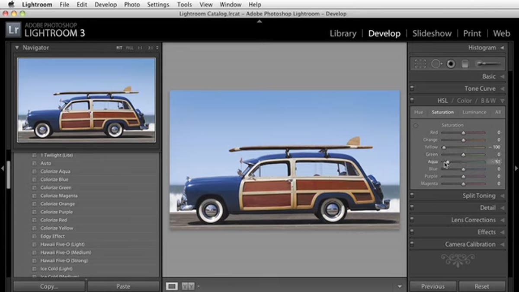519x292 pixels.
Task: Click preset icon beside Hawaii Five-O (Strong)
Action: pos(35,260)
